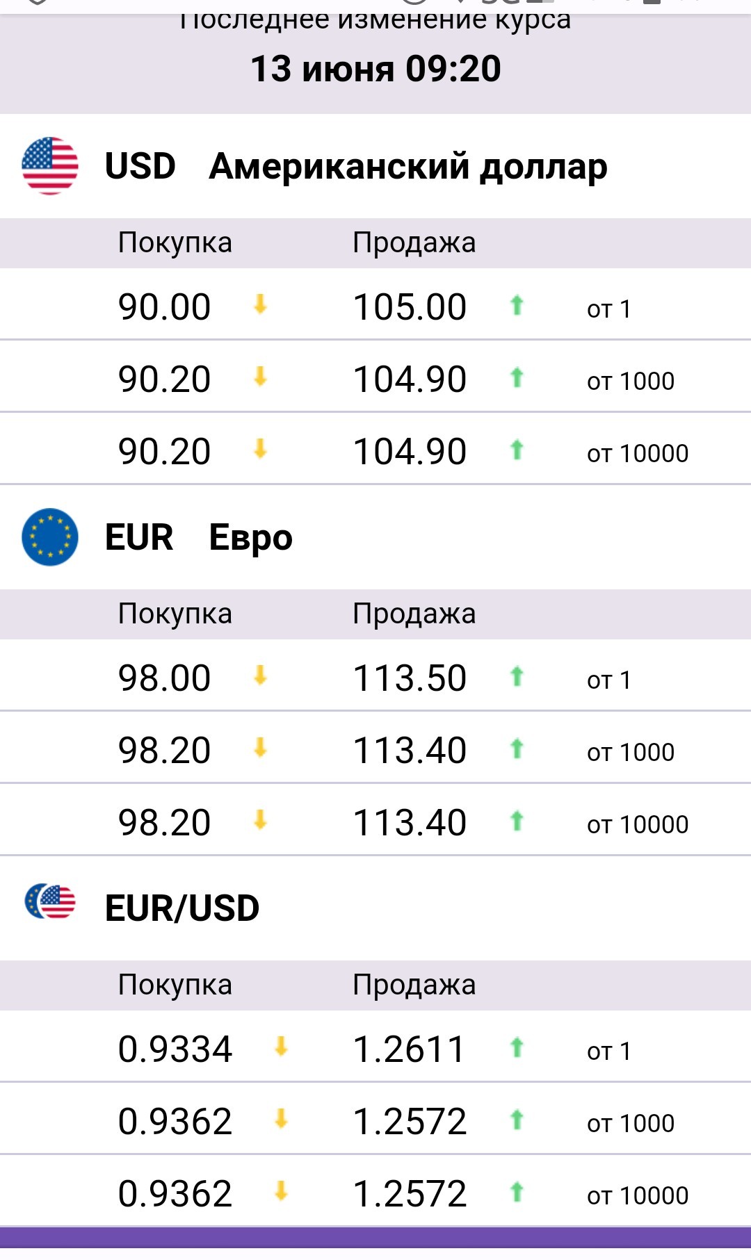Tap the European Union flag icon

(50, 537)
